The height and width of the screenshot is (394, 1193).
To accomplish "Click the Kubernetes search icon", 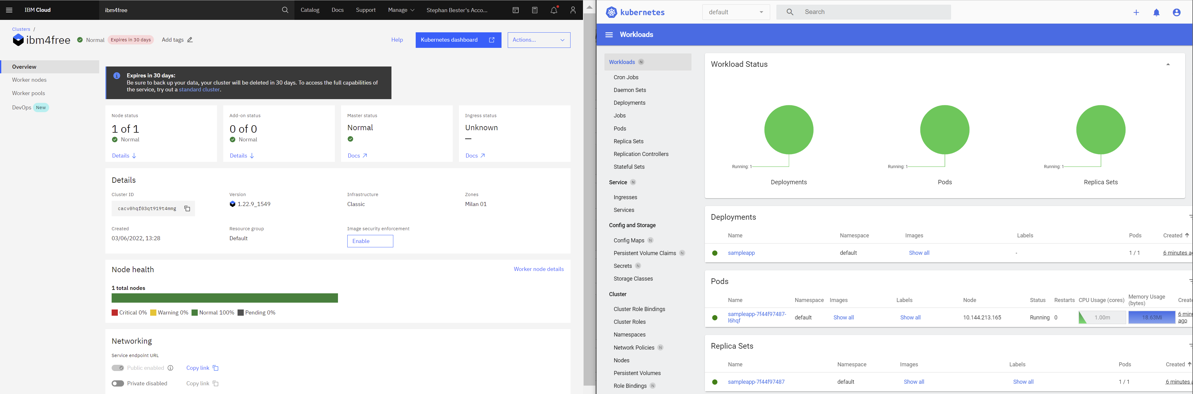I will 790,11.
